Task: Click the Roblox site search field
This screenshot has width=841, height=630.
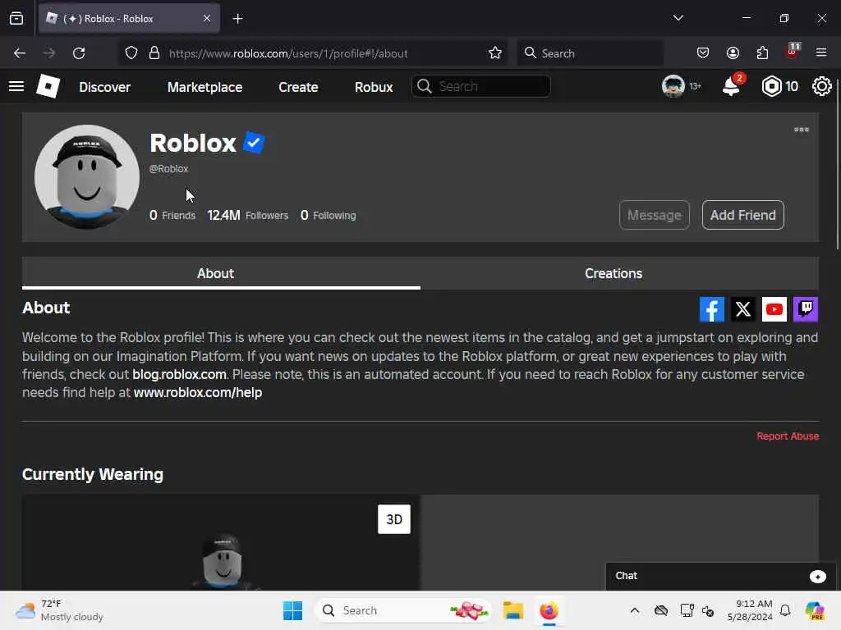Action: click(x=480, y=86)
